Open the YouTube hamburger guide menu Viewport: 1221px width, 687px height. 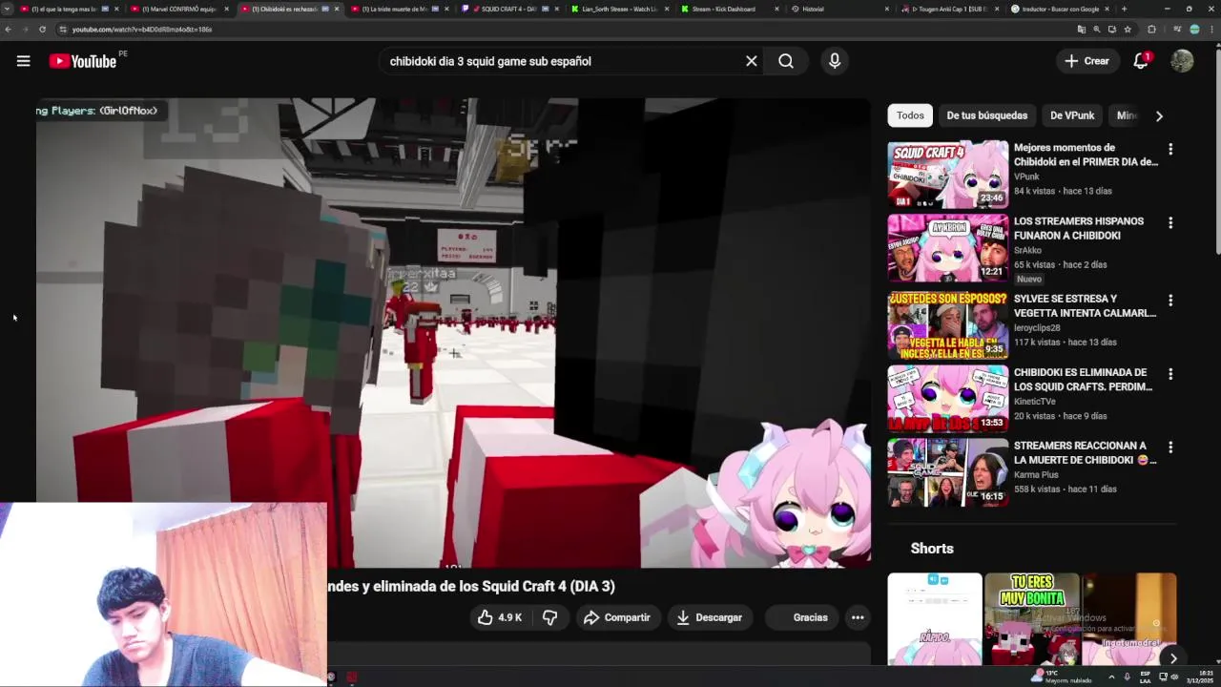(23, 61)
